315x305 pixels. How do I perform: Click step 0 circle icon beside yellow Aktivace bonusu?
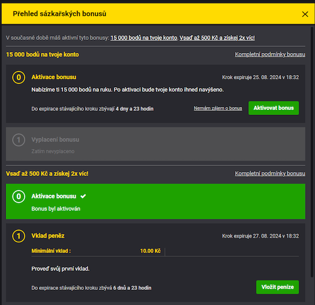pos(19,78)
